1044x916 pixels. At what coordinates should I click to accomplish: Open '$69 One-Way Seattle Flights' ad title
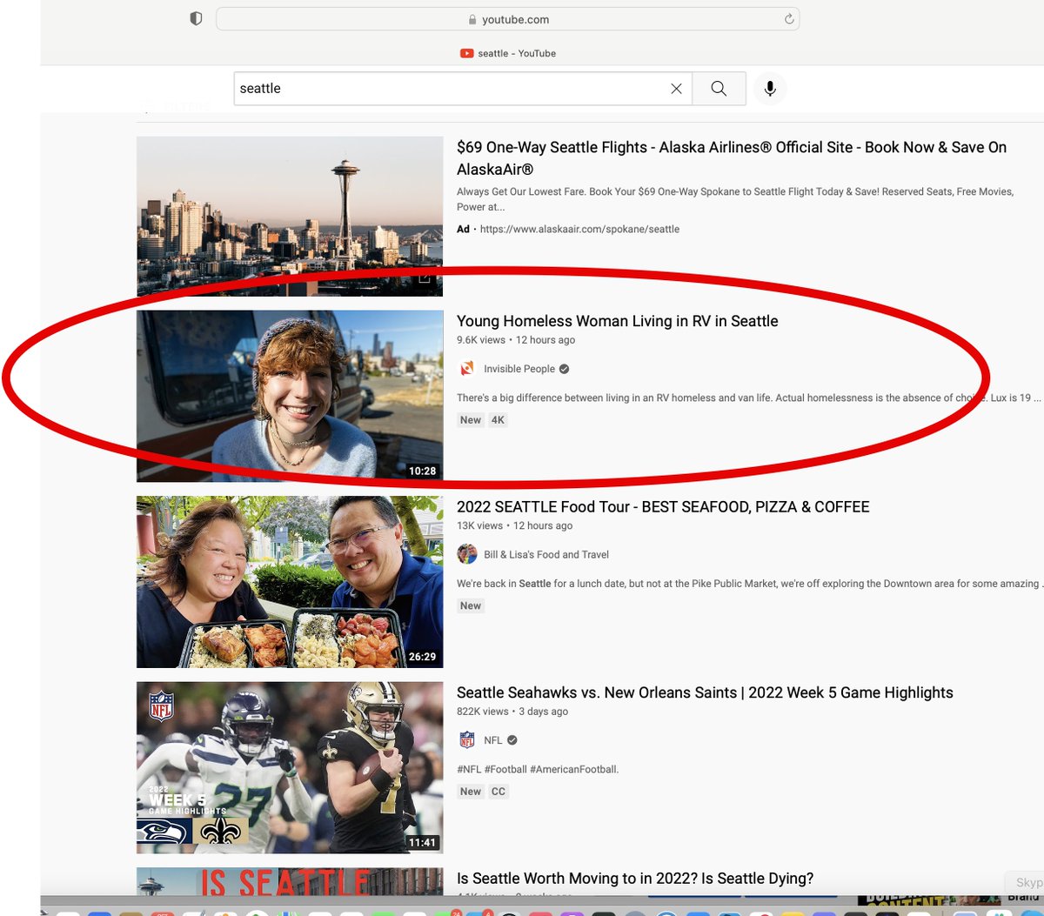[x=732, y=158]
